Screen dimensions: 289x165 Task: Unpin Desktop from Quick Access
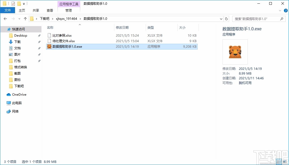[x=39, y=36]
